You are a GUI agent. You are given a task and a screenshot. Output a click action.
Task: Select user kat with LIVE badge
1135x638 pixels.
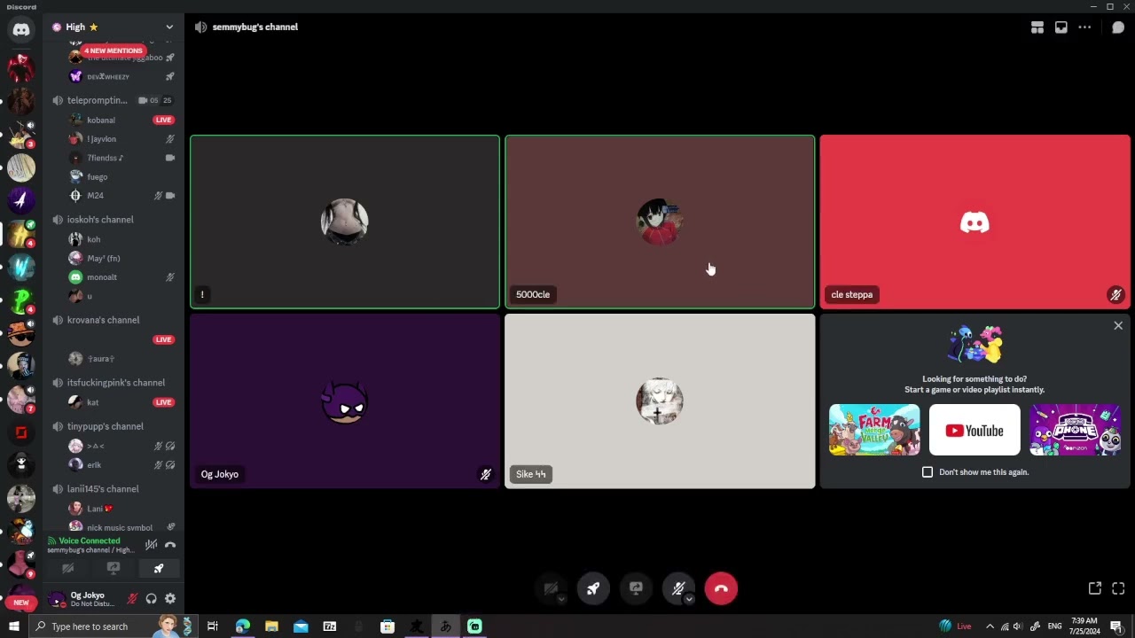coord(92,402)
